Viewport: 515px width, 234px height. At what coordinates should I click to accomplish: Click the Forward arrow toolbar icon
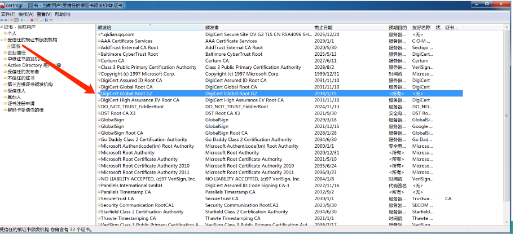pos(6,20)
